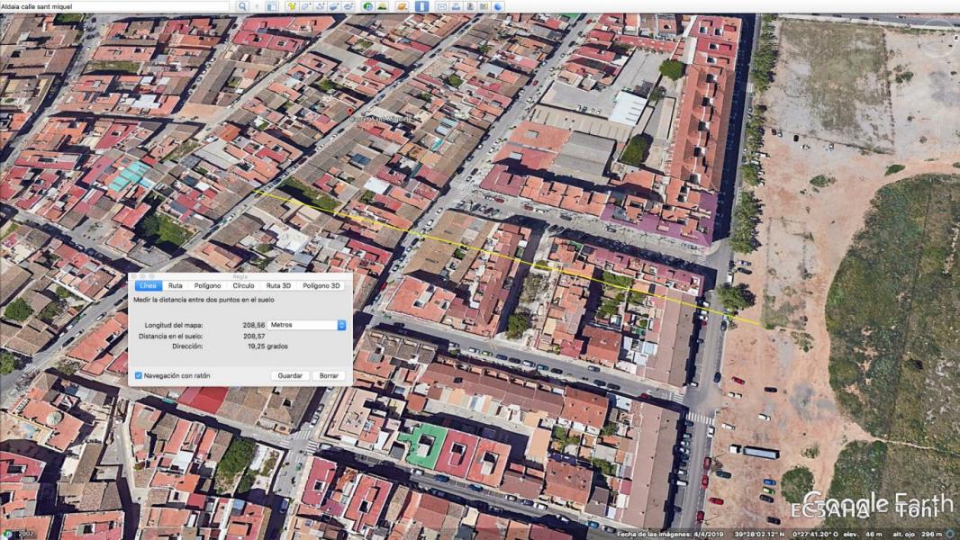Image resolution: width=960 pixels, height=540 pixels.
Task: Click the search magnifier button
Action: (243, 6)
